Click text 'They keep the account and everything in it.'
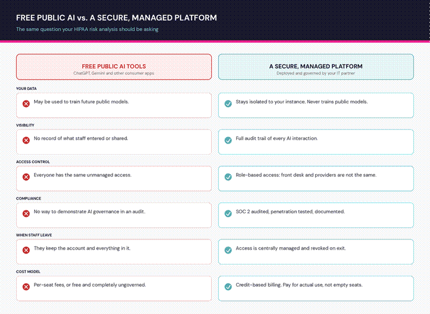Image resolution: width=430 pixels, height=314 pixels. (x=82, y=249)
